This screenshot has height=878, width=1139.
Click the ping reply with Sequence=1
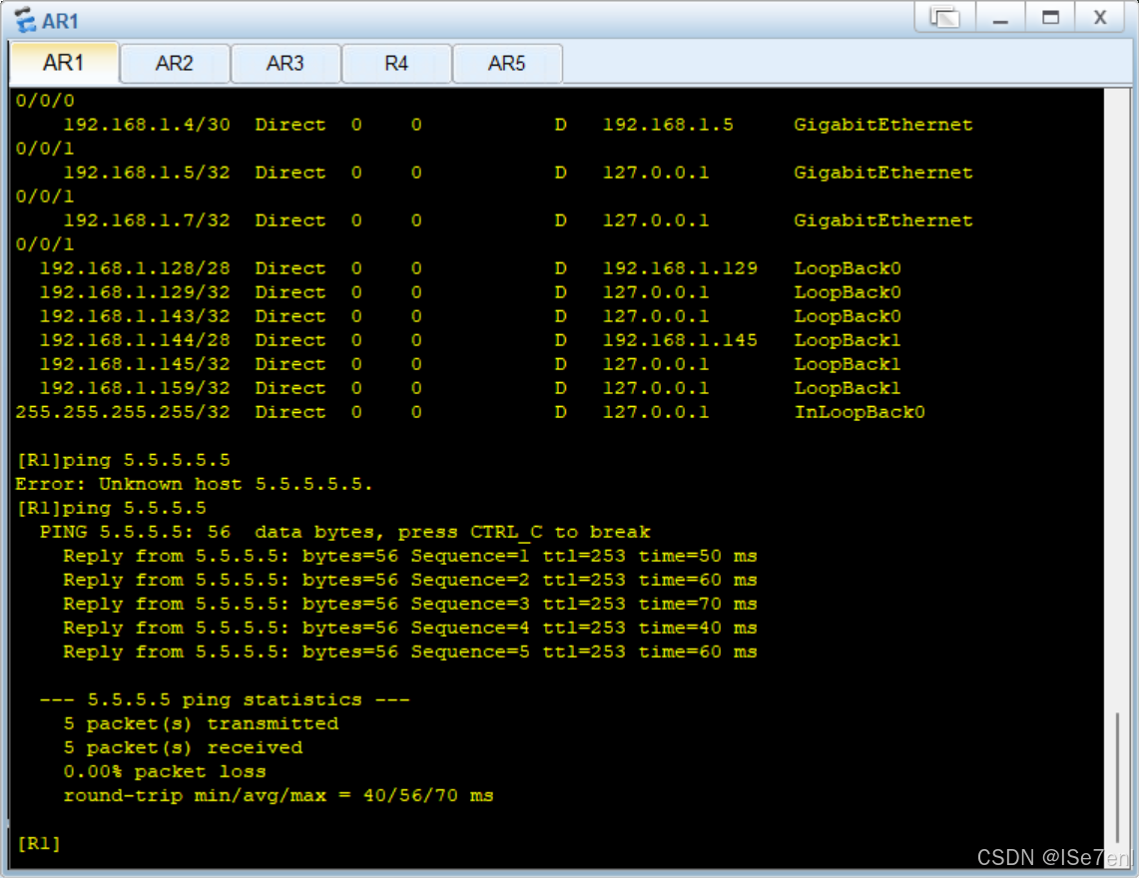click(x=410, y=556)
